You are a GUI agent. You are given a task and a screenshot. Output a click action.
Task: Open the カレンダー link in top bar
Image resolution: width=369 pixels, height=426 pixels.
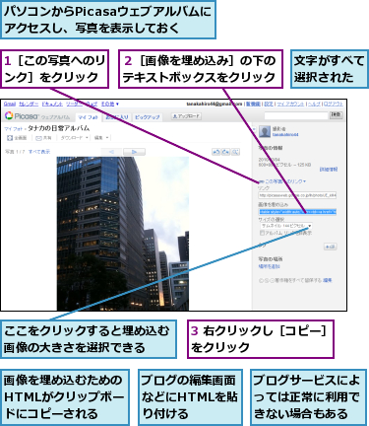[x=29, y=104]
